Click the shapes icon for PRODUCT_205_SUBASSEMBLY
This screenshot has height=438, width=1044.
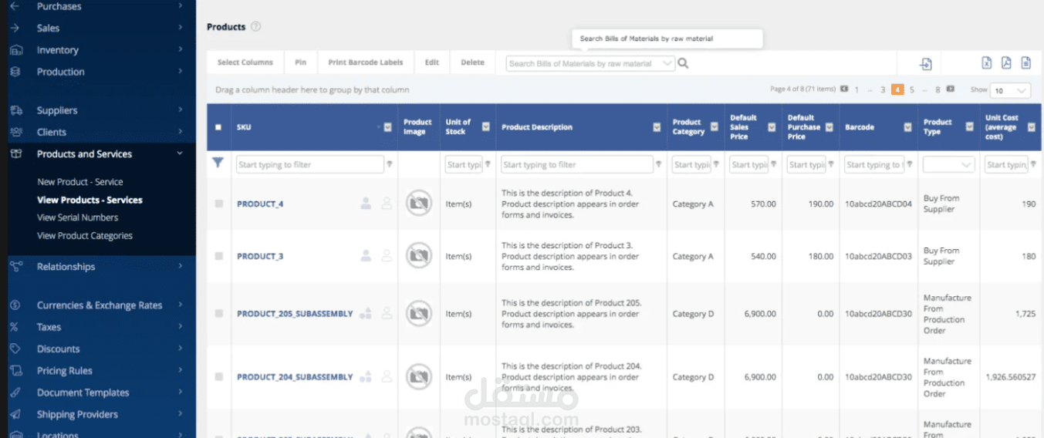(366, 313)
